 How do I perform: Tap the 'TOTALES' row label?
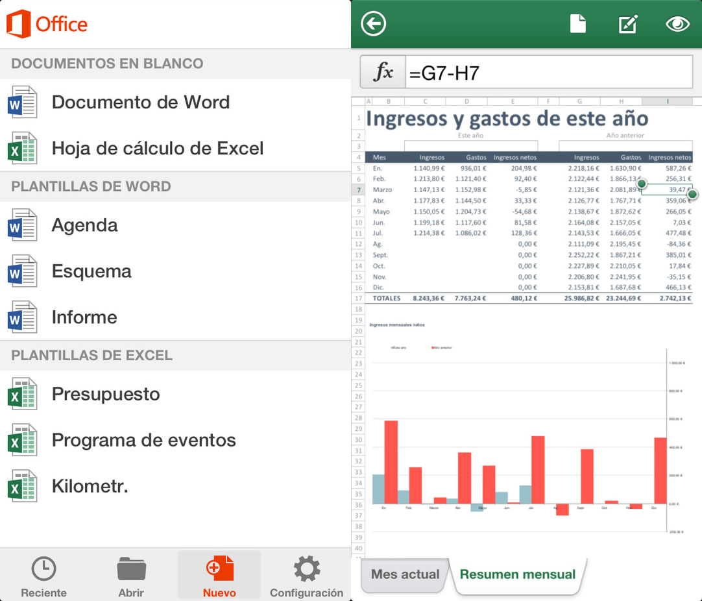coord(387,299)
